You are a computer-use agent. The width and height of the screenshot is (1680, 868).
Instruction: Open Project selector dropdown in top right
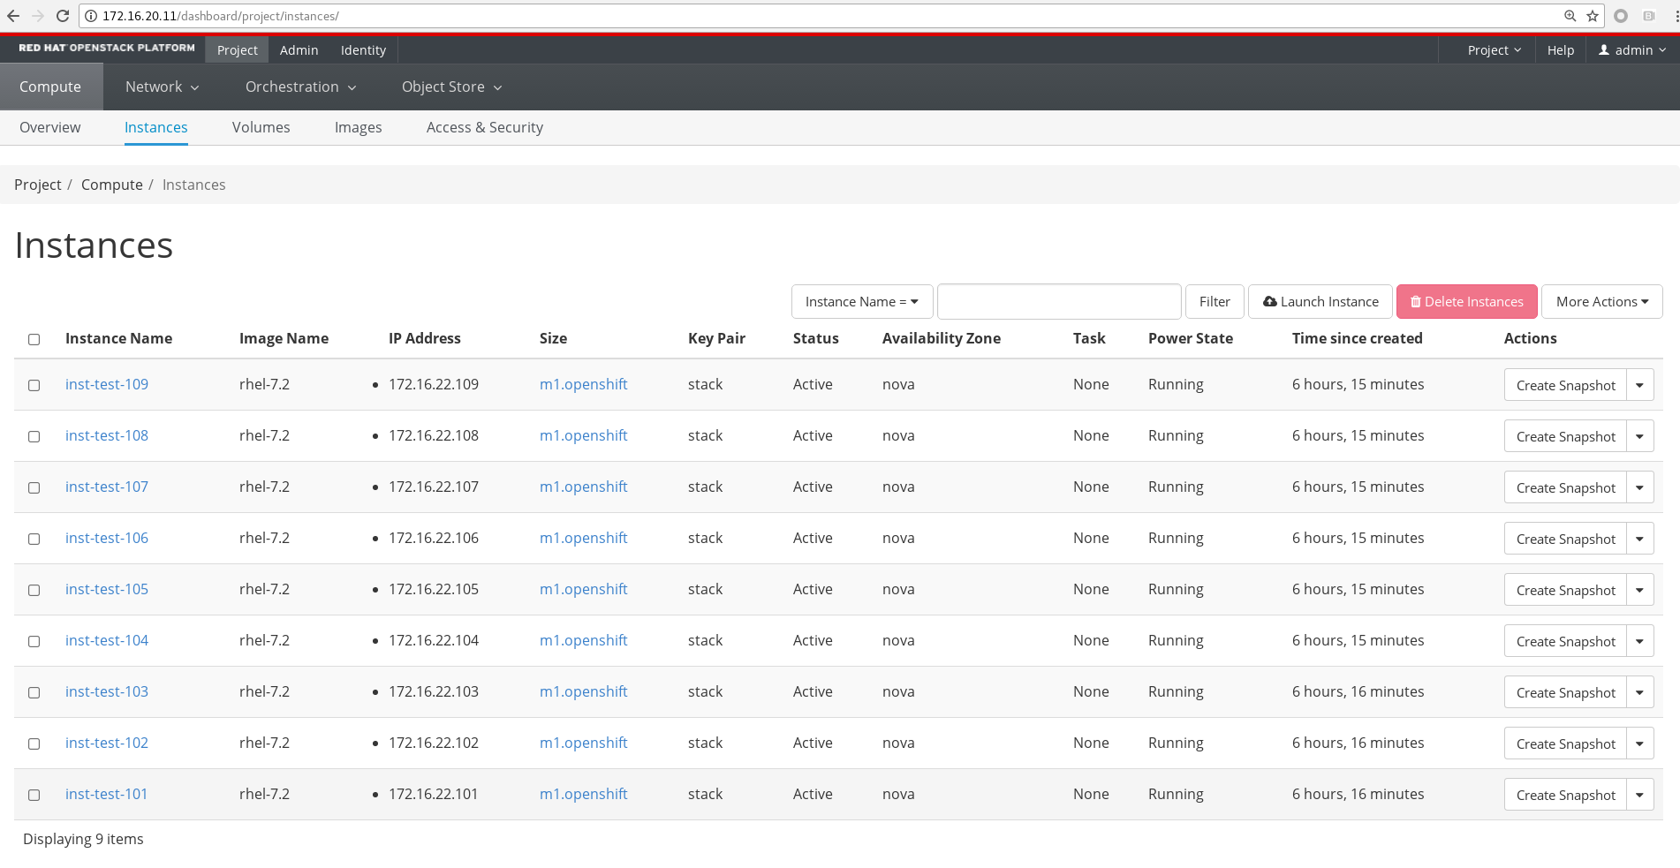1494,50
